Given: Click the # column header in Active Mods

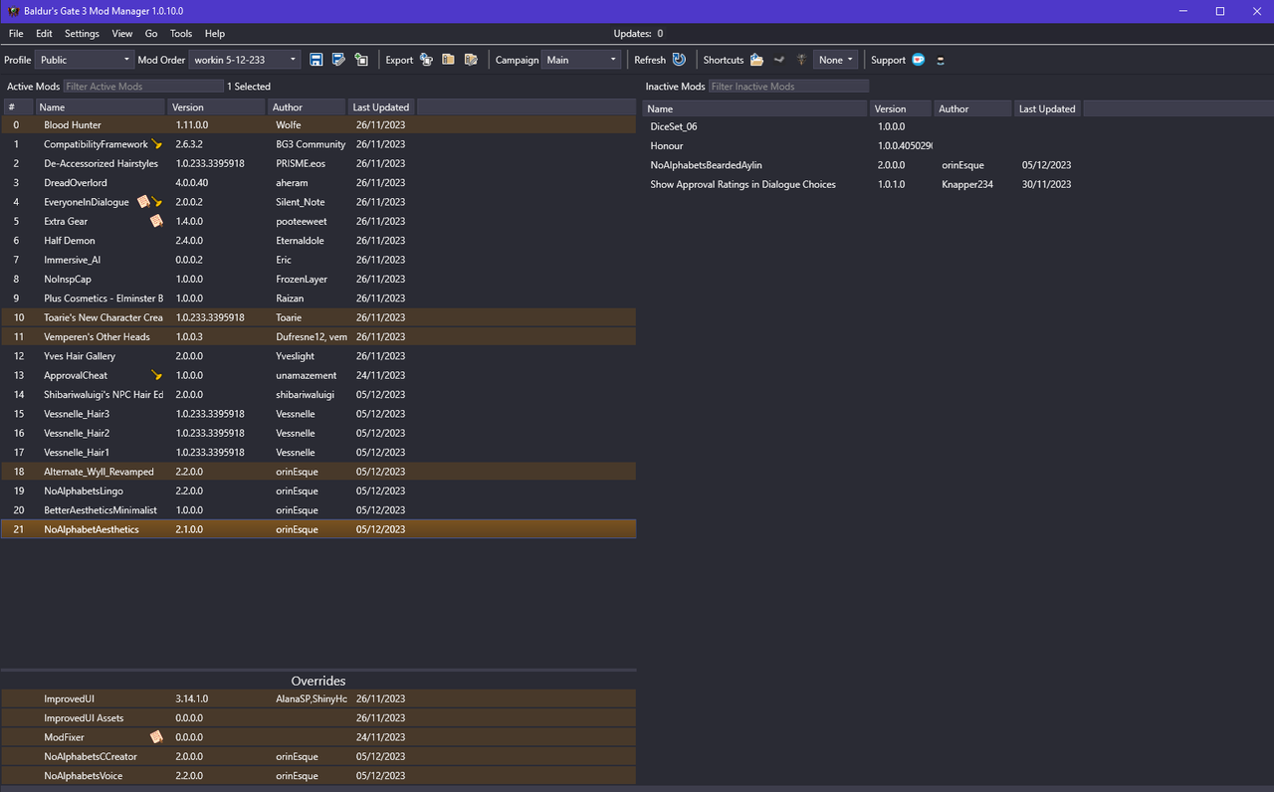Looking at the screenshot, I should coord(18,107).
